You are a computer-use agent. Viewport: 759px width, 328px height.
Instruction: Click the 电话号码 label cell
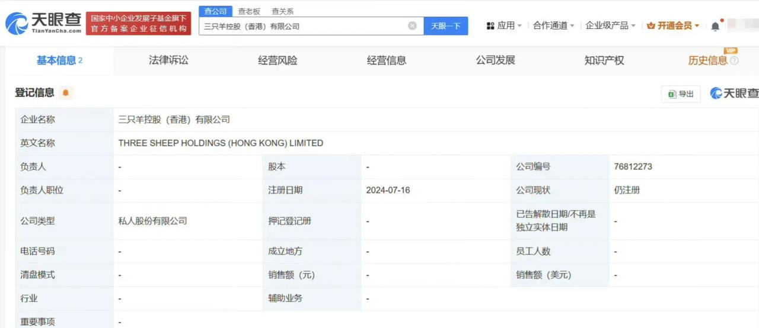64,252
